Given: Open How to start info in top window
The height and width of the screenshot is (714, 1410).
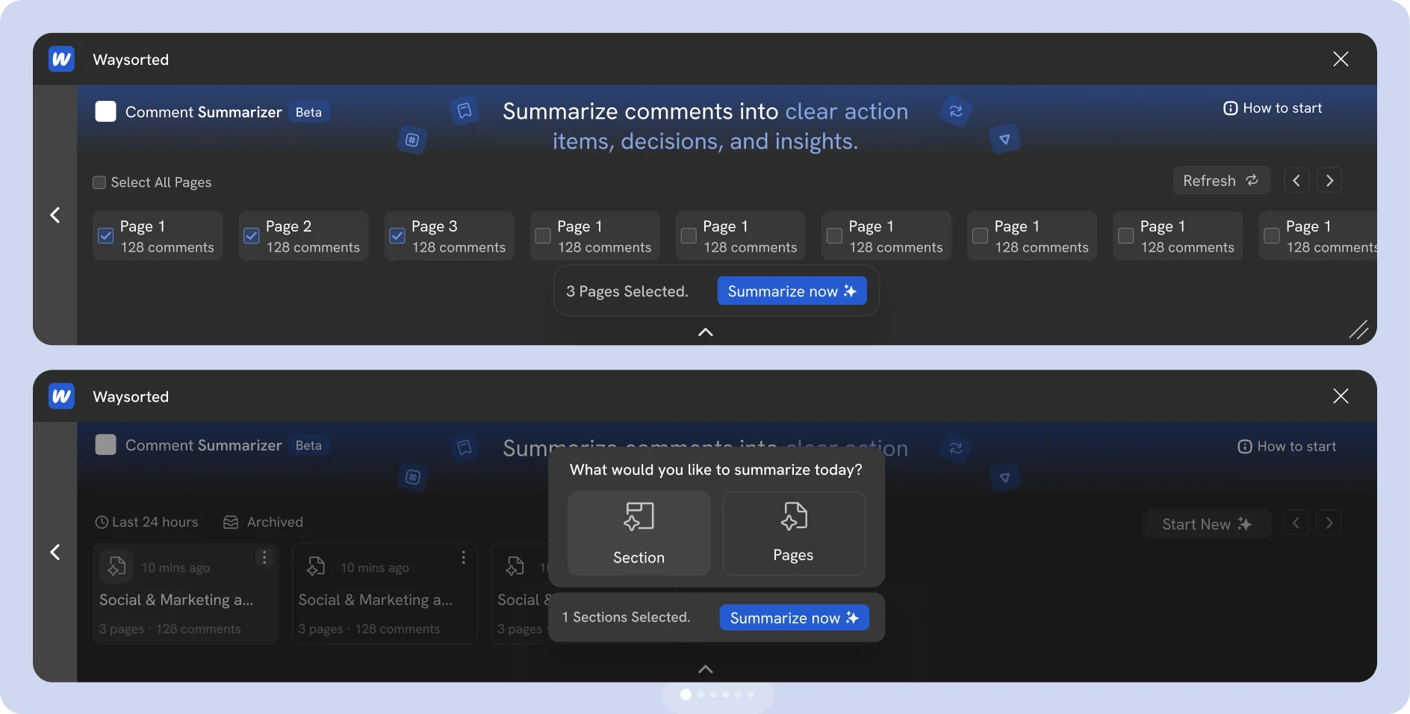Looking at the screenshot, I should (1273, 108).
